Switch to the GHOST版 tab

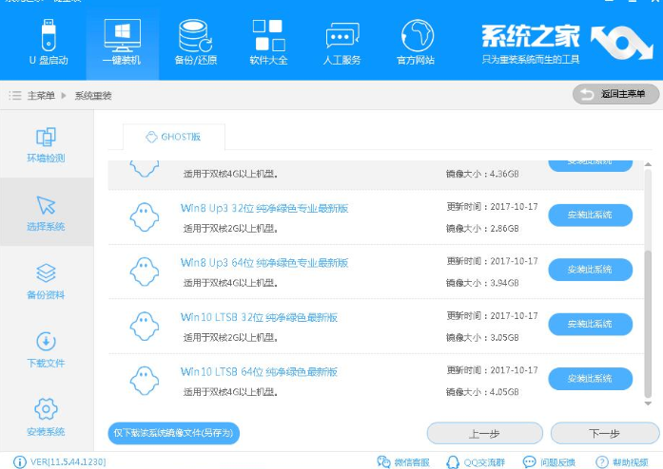pyautogui.click(x=174, y=137)
